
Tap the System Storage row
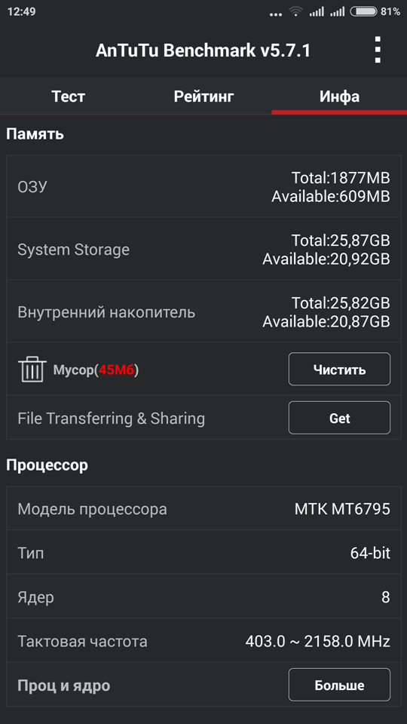[203, 249]
